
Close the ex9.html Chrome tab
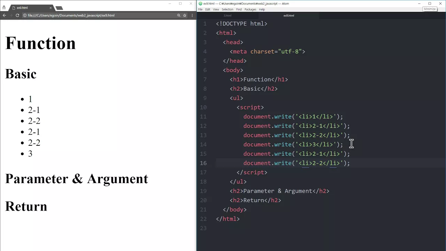click(51, 8)
